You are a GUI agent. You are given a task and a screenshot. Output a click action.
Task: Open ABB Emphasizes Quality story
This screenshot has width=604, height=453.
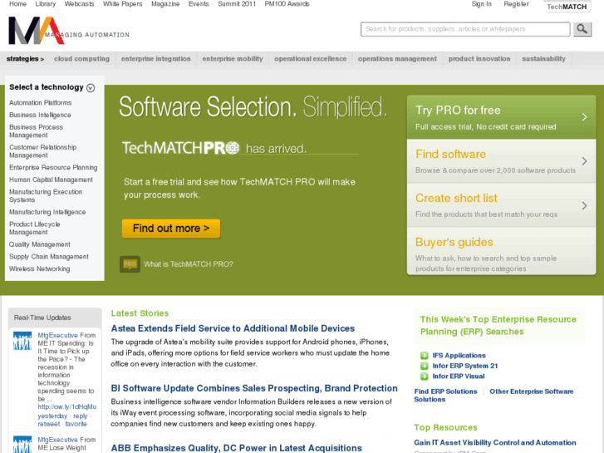click(x=237, y=448)
